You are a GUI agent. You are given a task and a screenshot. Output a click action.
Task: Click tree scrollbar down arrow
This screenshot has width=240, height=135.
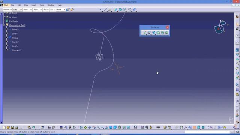(x=1, y=123)
